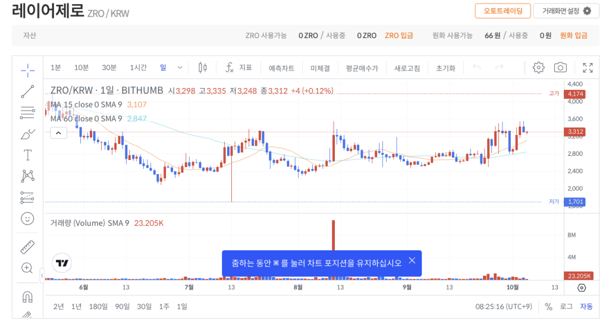Choose the text annotation tool

click(x=27, y=155)
